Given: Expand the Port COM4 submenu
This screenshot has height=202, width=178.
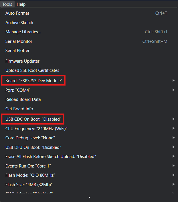Looking at the screenshot, I should point(18,90).
